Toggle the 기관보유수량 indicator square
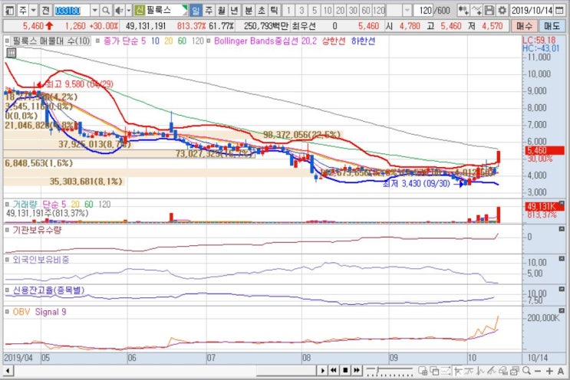 [8, 230]
